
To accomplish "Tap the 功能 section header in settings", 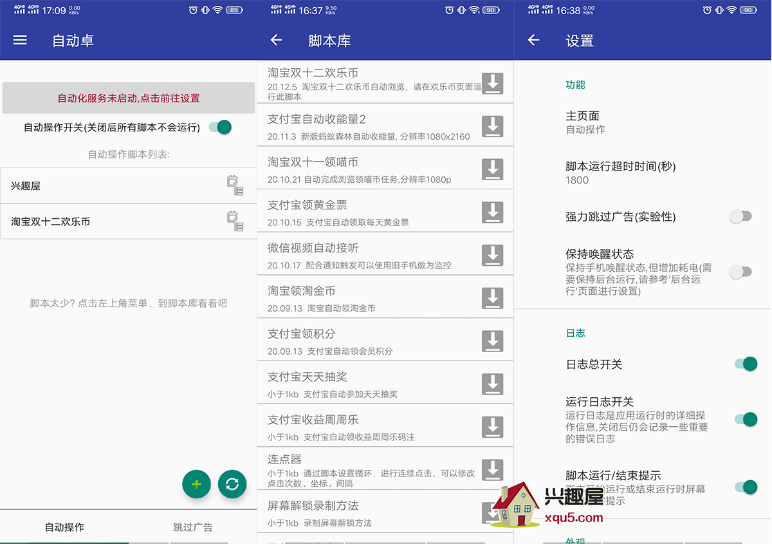I will click(x=576, y=84).
